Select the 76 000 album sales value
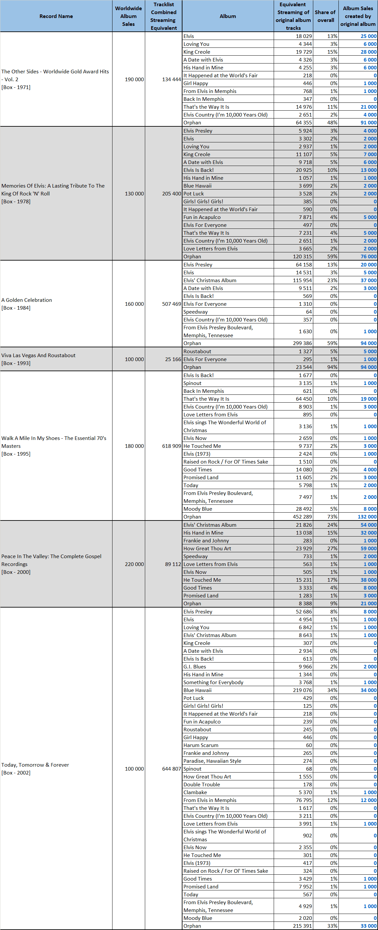378x930 pixels. (x=358, y=257)
